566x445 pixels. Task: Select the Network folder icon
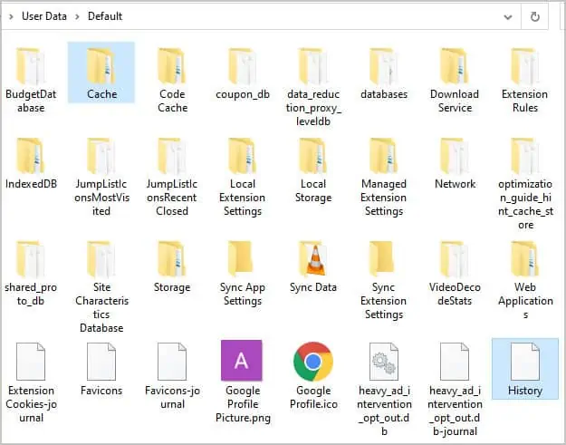pos(455,156)
